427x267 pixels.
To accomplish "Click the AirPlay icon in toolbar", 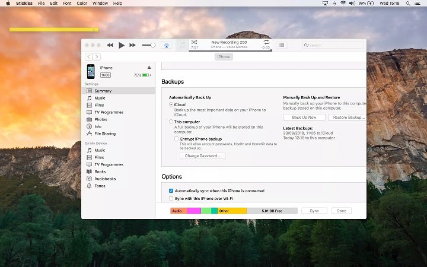I will click(x=167, y=45).
